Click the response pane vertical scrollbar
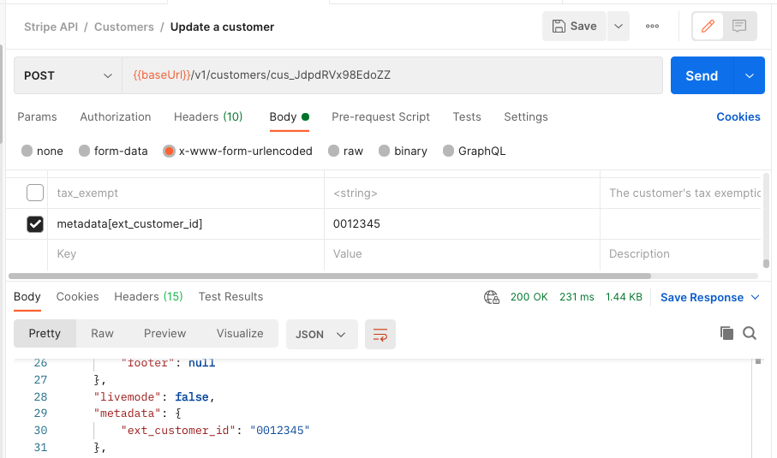Screen dimensions: 777x458 coord(757,361)
